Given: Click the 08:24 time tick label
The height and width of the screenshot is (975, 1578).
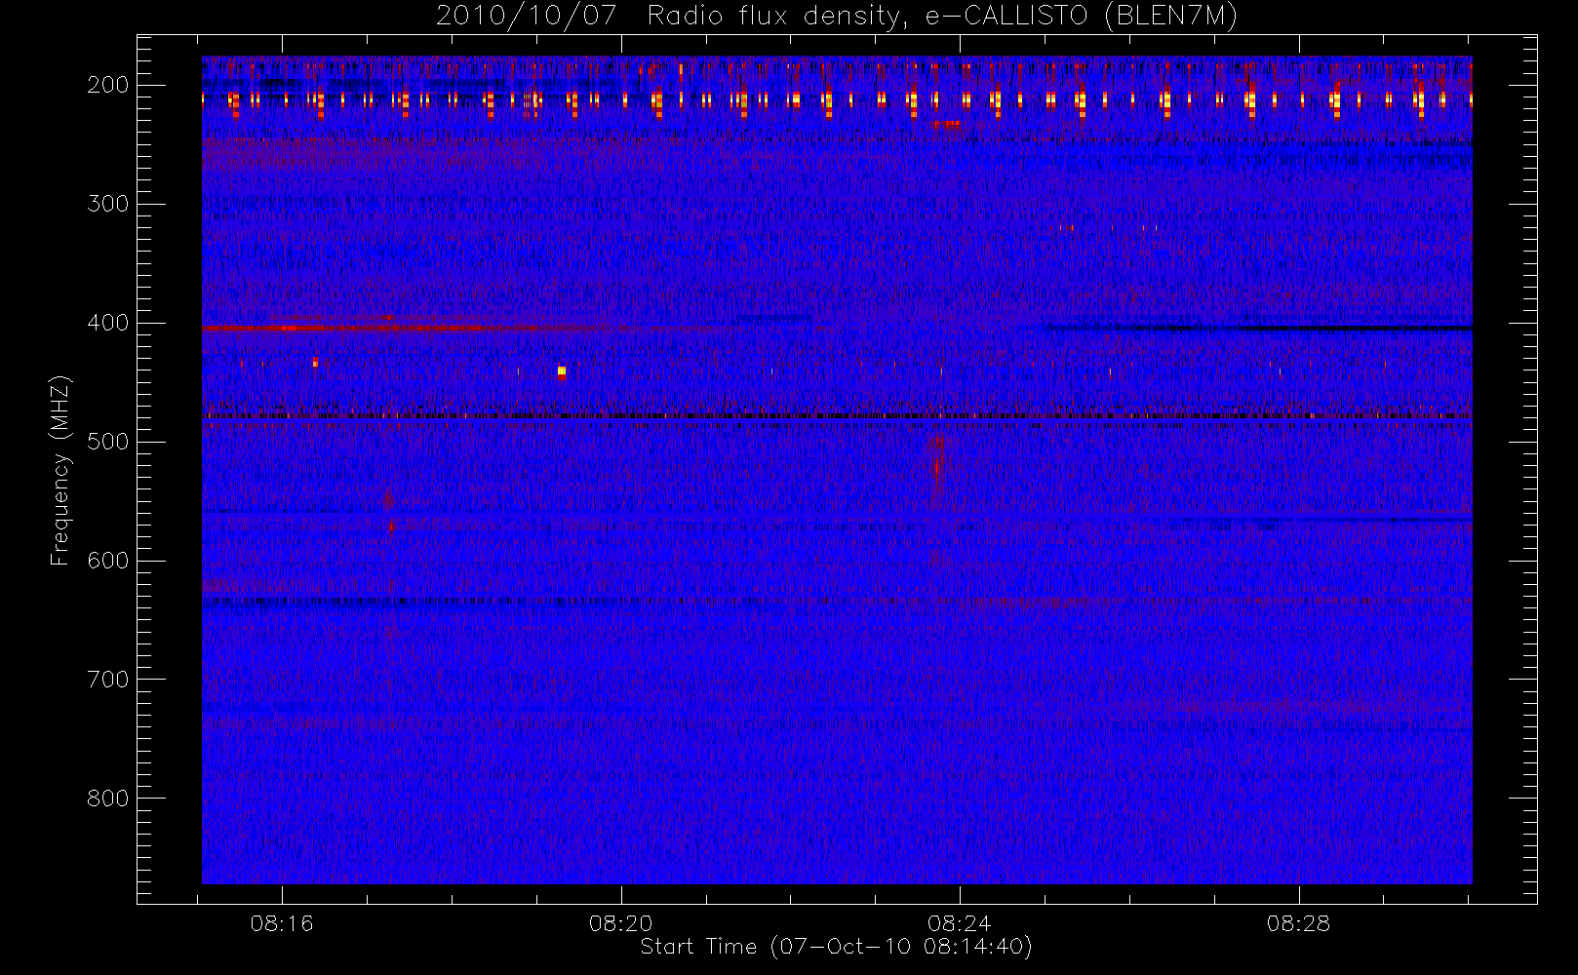Looking at the screenshot, I should pos(960,923).
